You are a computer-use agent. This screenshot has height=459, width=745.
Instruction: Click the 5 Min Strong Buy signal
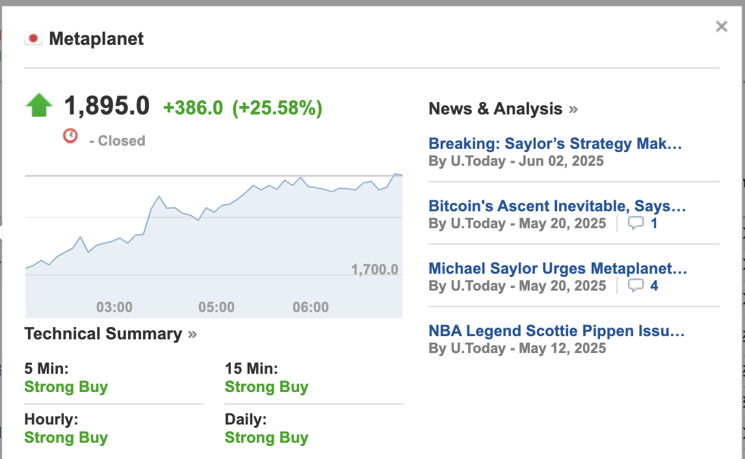click(x=66, y=387)
